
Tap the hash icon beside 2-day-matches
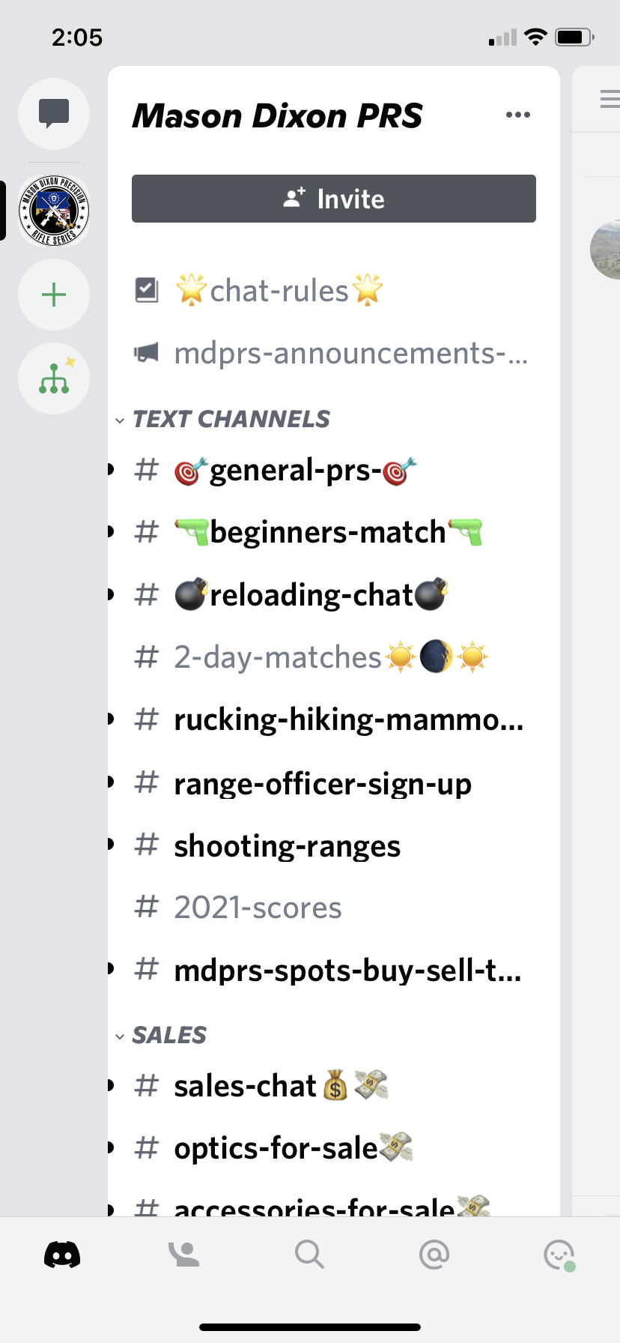point(146,657)
